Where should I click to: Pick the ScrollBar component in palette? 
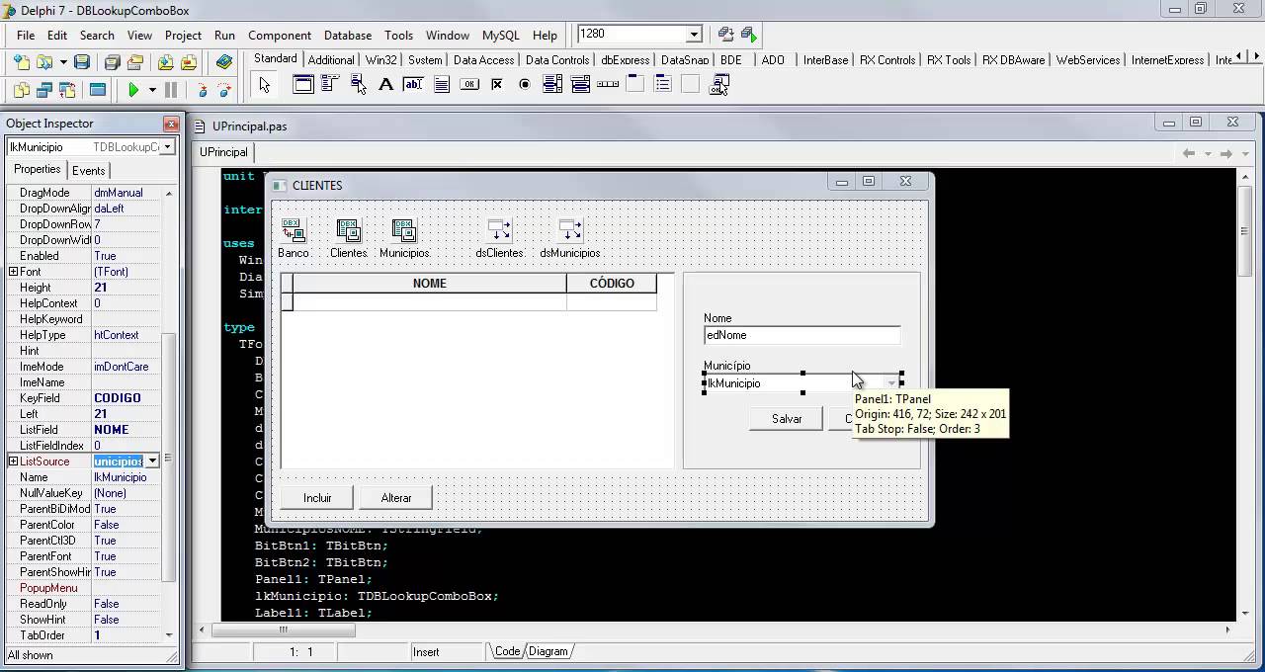click(x=608, y=85)
